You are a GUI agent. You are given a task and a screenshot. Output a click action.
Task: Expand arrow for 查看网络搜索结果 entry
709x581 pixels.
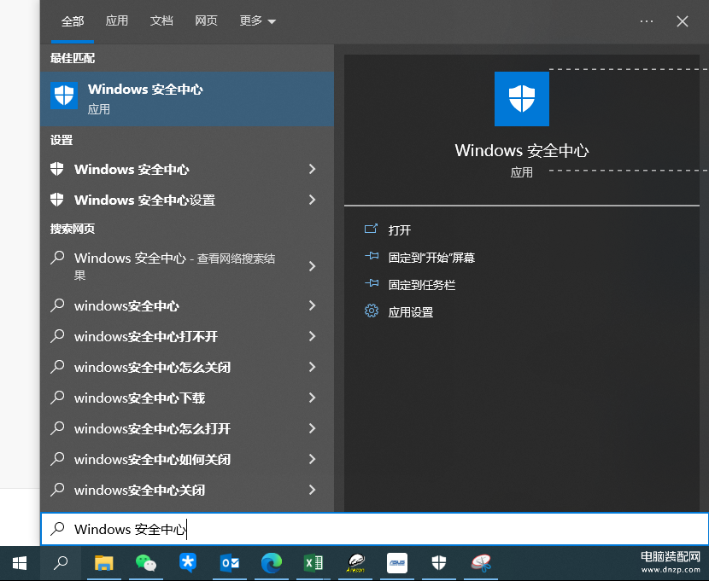point(312,266)
